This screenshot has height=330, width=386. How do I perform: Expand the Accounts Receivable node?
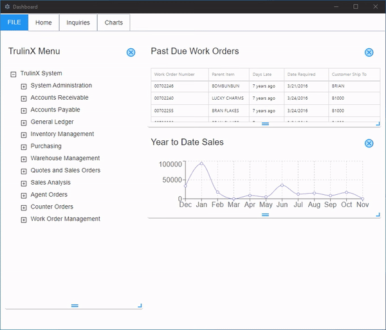click(24, 98)
